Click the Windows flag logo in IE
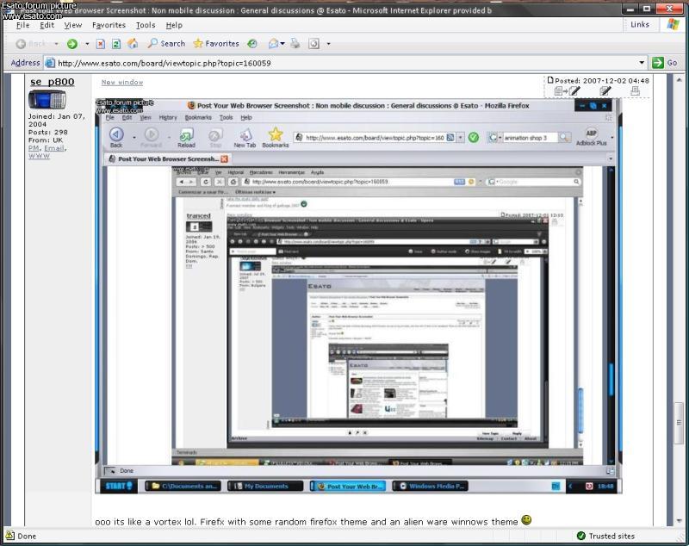 (673, 25)
